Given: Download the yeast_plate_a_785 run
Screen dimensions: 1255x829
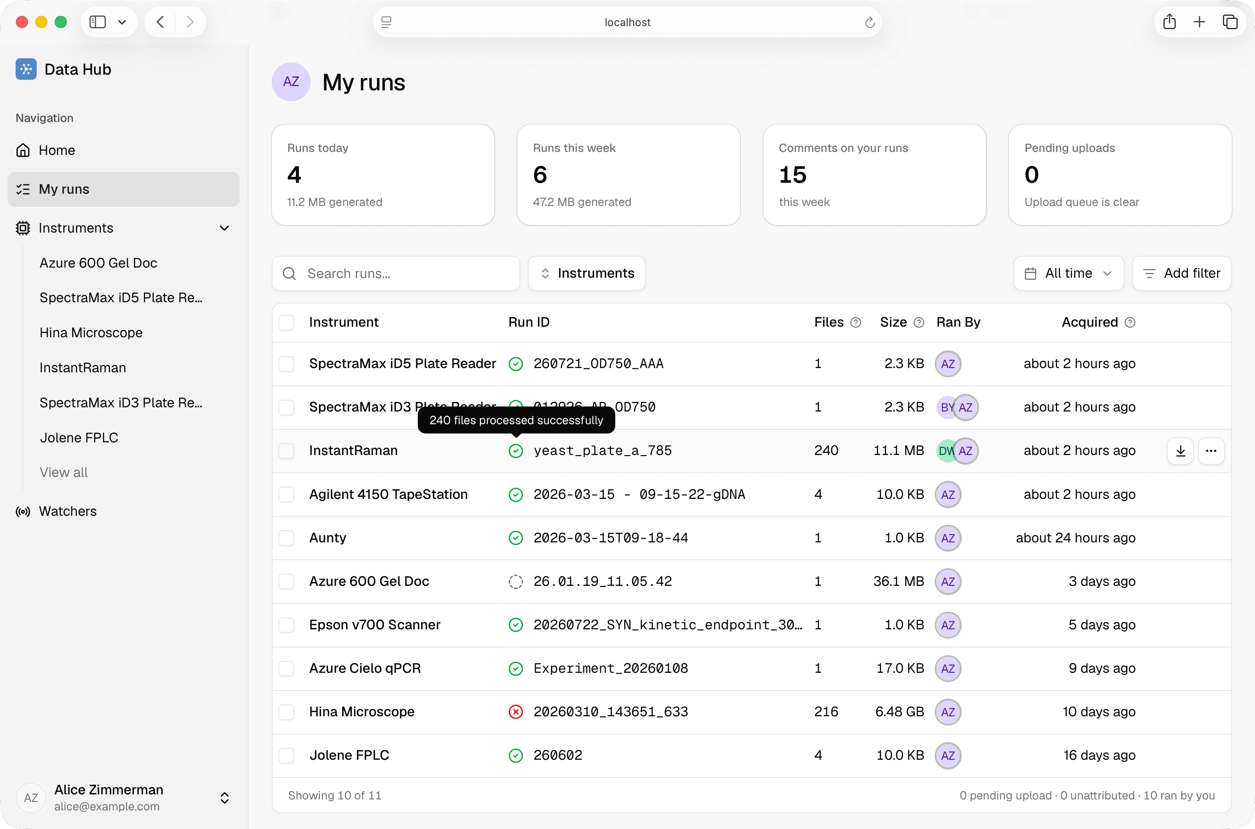Looking at the screenshot, I should point(1180,451).
